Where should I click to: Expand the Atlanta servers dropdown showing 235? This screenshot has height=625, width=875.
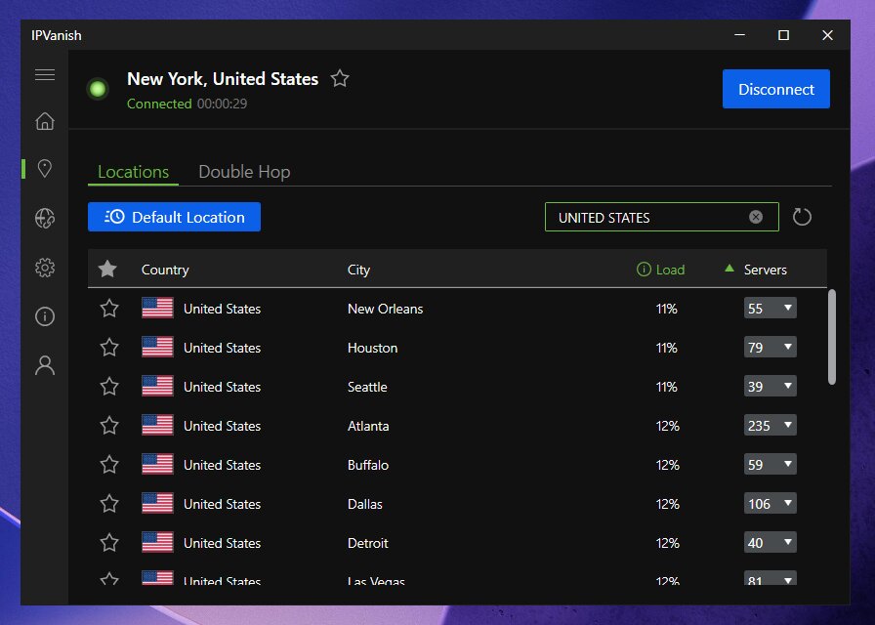point(771,426)
